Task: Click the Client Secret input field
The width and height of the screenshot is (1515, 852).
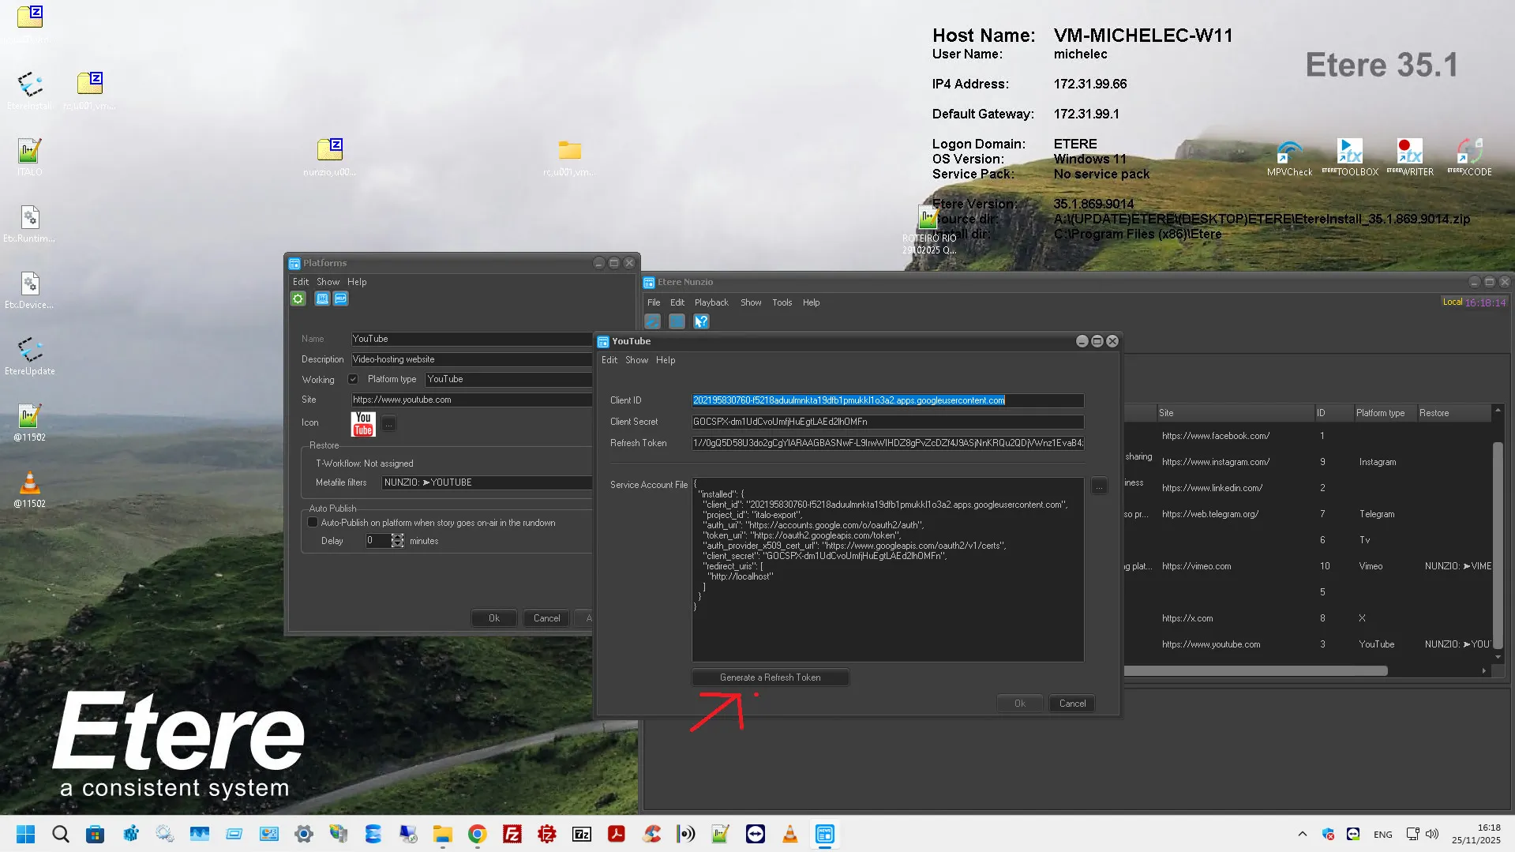Action: click(x=887, y=422)
